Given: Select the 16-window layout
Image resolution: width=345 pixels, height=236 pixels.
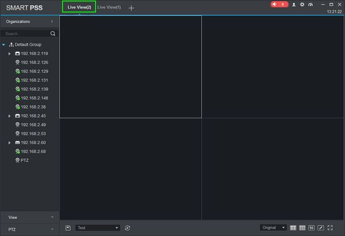Looking at the screenshot, I should (x=311, y=227).
